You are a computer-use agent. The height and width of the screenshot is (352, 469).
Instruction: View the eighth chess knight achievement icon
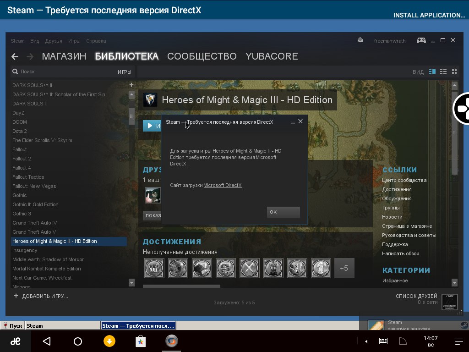(x=321, y=268)
